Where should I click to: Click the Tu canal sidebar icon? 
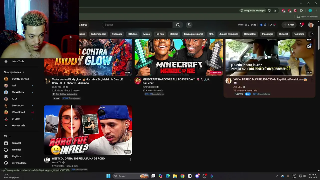click(x=6, y=143)
